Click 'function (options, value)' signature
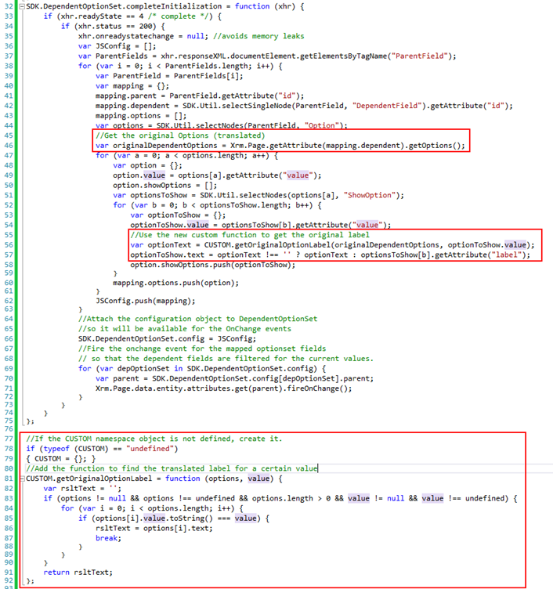 pos(219,479)
